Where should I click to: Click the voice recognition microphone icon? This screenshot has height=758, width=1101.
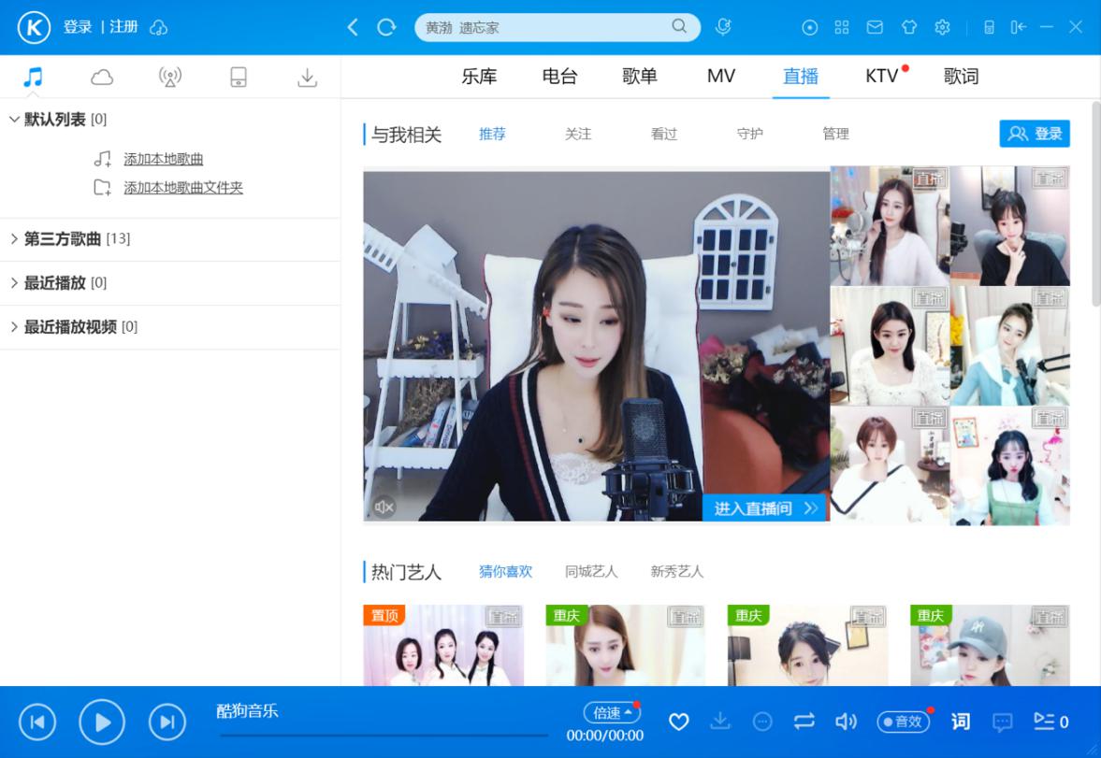(x=723, y=27)
